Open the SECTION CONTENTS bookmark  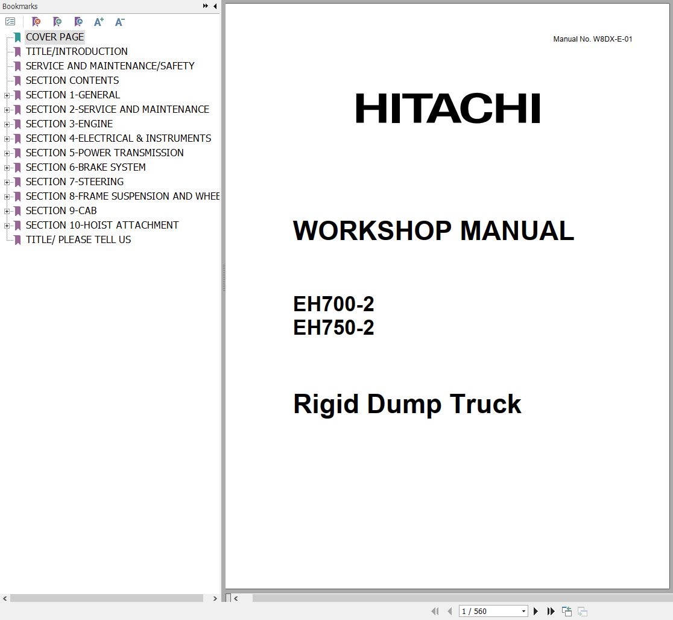click(72, 80)
